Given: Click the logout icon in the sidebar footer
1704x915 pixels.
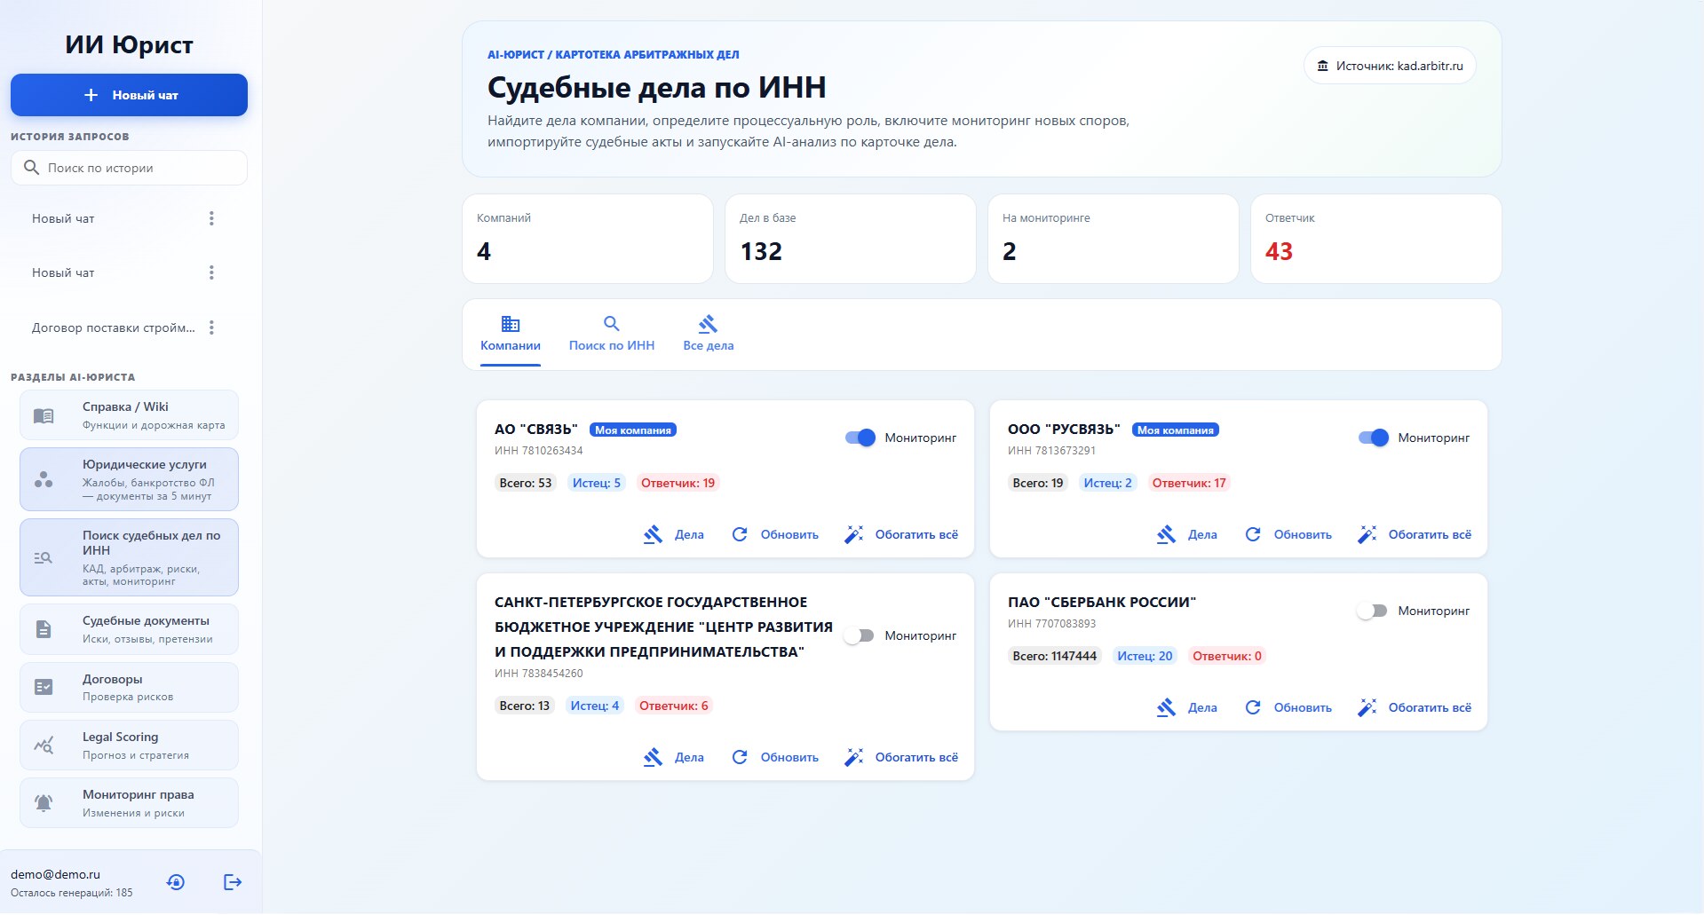Looking at the screenshot, I should pos(233,882).
